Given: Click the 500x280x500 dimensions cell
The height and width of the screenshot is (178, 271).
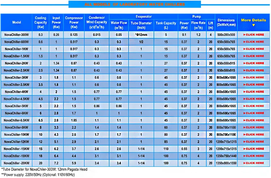Looking at the screenshot, I should (226, 35).
